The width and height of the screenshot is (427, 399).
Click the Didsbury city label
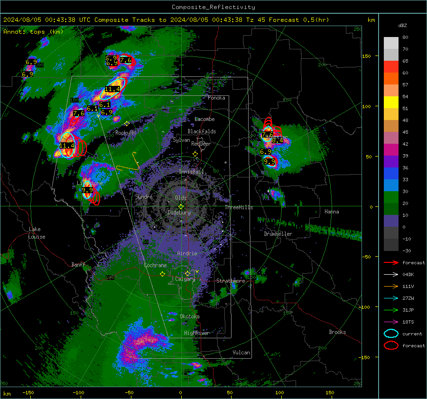click(179, 213)
